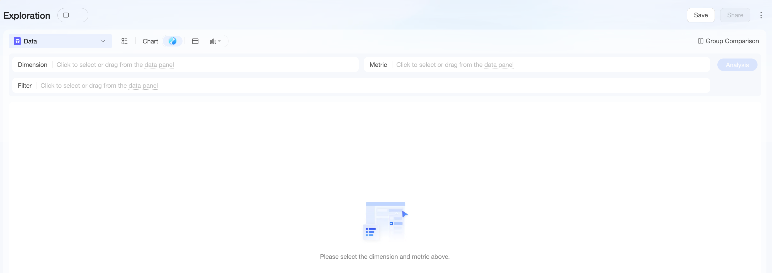Viewport: 772px width, 273px height.
Task: Click the Exploration page title
Action: 27,16
